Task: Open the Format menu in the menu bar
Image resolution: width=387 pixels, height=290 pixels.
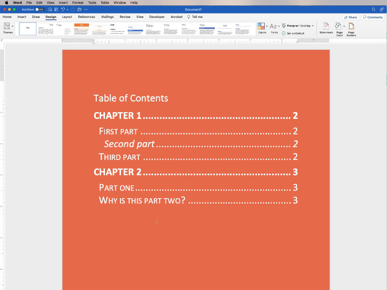Action: pyautogui.click(x=77, y=2)
